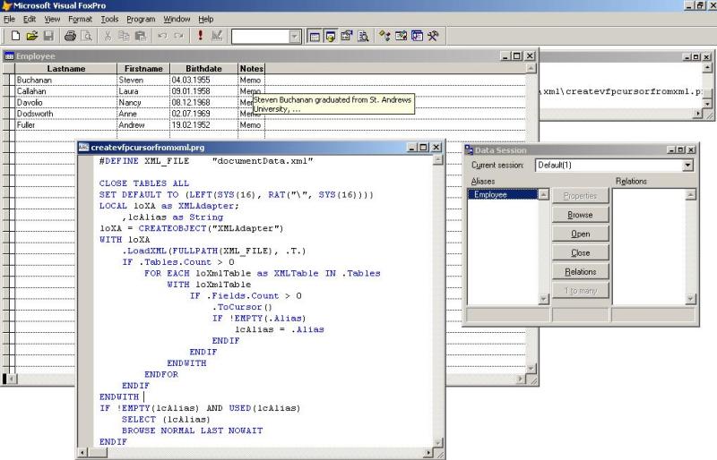The height and width of the screenshot is (460, 717).
Task: Open the Properties Window toolbar icon
Action: [x=347, y=36]
